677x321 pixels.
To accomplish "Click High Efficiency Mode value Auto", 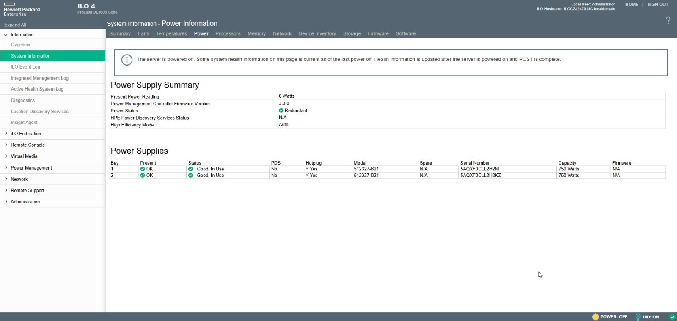I will click(x=283, y=124).
